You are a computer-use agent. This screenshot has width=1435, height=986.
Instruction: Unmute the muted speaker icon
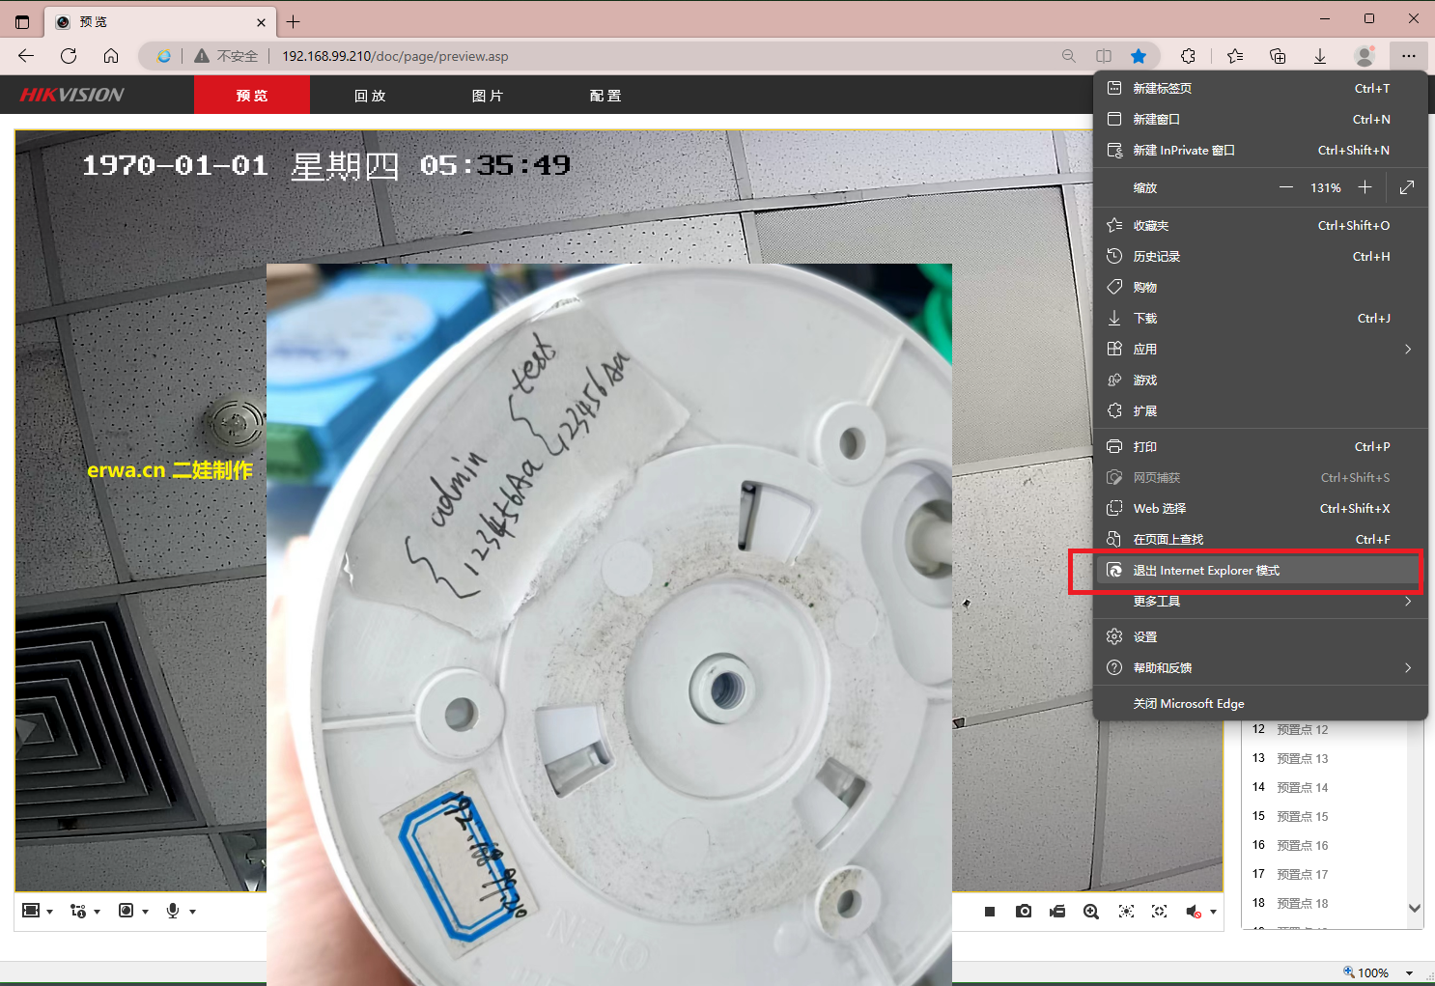point(1194,912)
